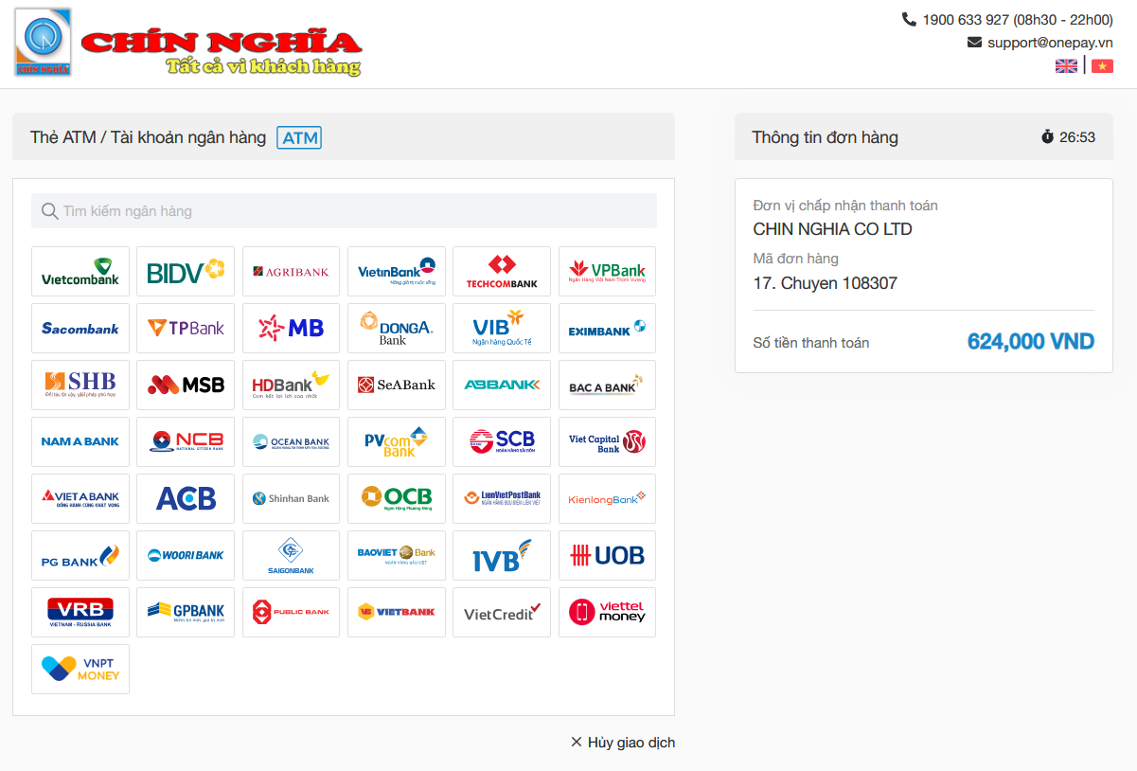
Task: Click the order code 17. Chuyen 108307
Action: tap(826, 283)
